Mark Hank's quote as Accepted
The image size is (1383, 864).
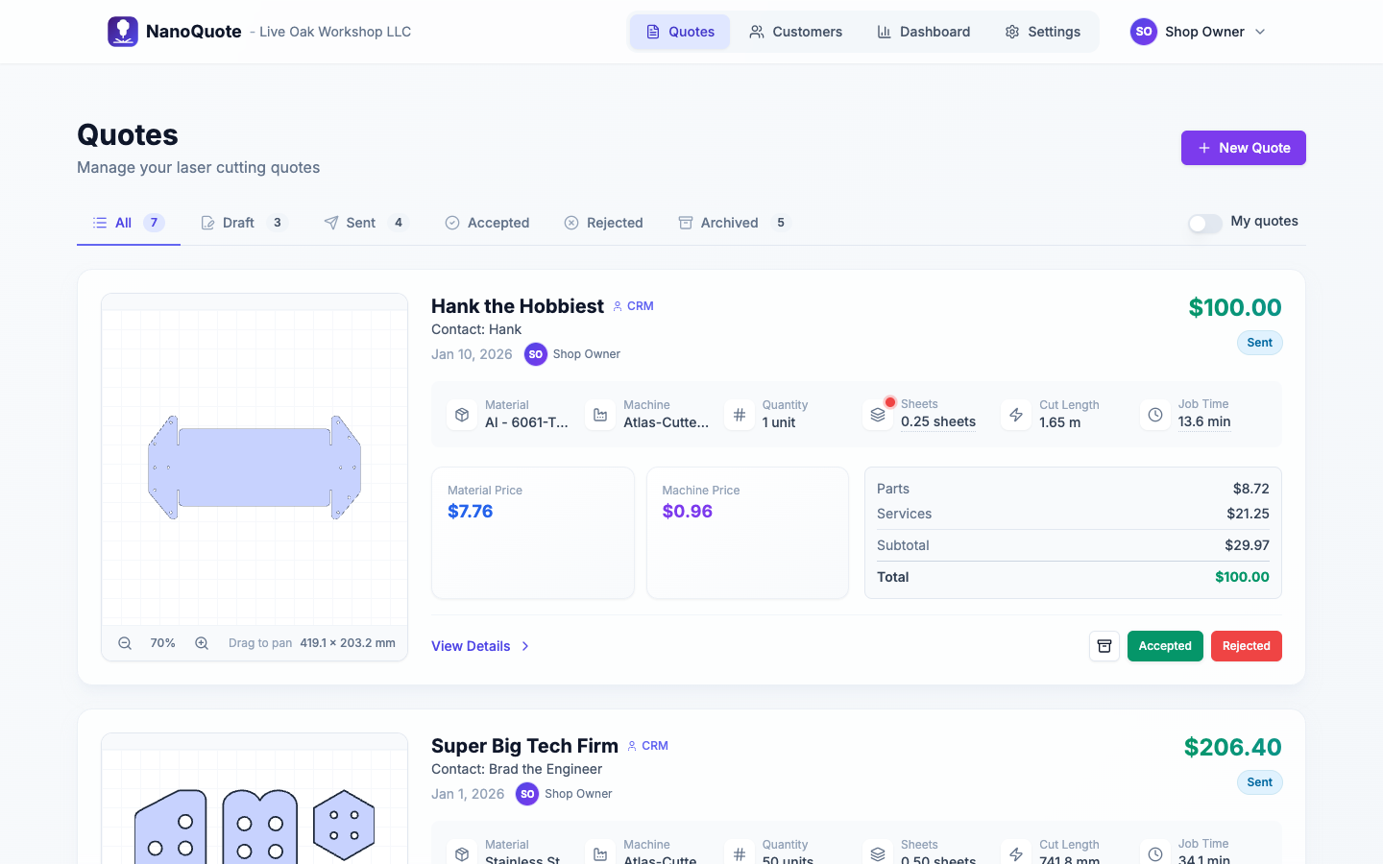click(1165, 646)
